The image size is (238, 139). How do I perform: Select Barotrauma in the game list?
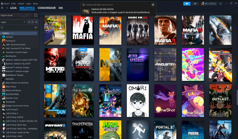pos(11,56)
